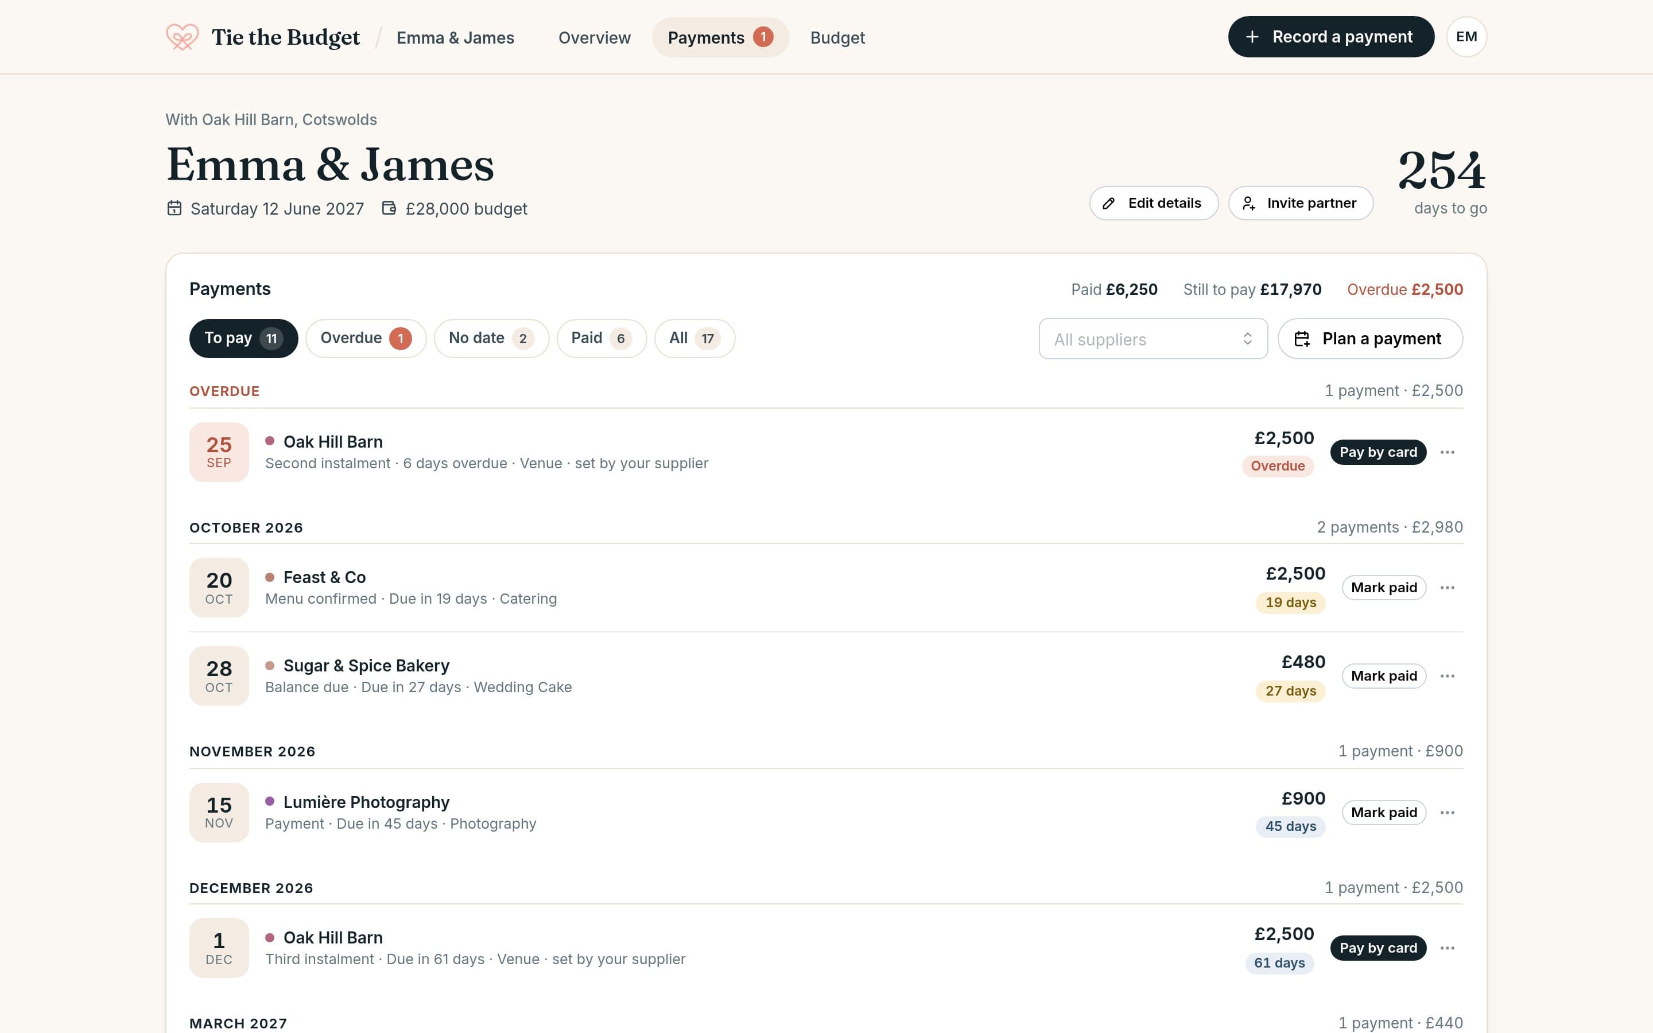Mark Lumière Photography payment as paid

(x=1384, y=813)
